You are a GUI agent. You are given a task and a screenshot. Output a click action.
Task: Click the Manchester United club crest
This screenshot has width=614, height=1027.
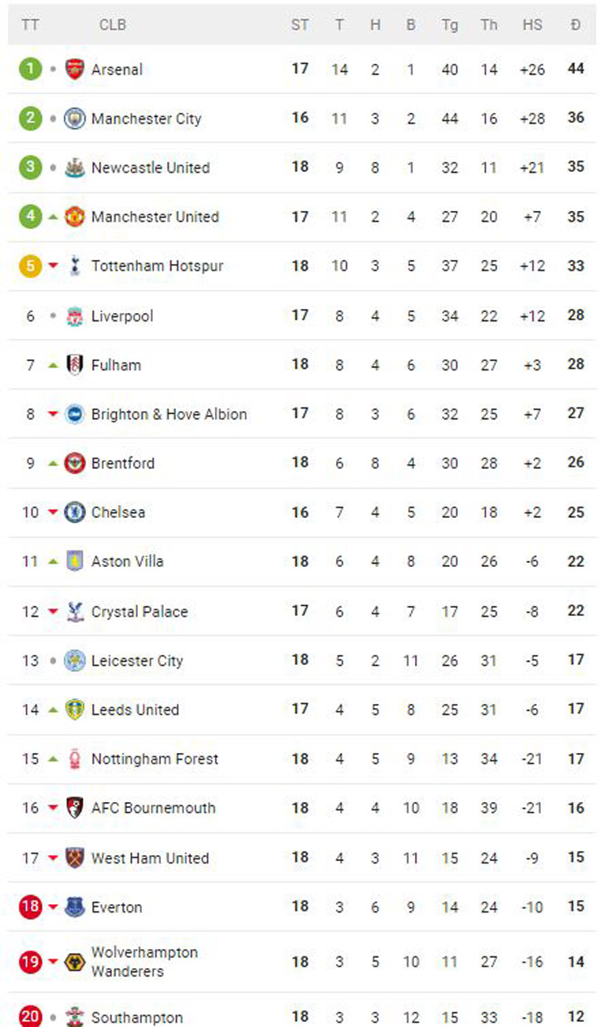click(x=75, y=217)
